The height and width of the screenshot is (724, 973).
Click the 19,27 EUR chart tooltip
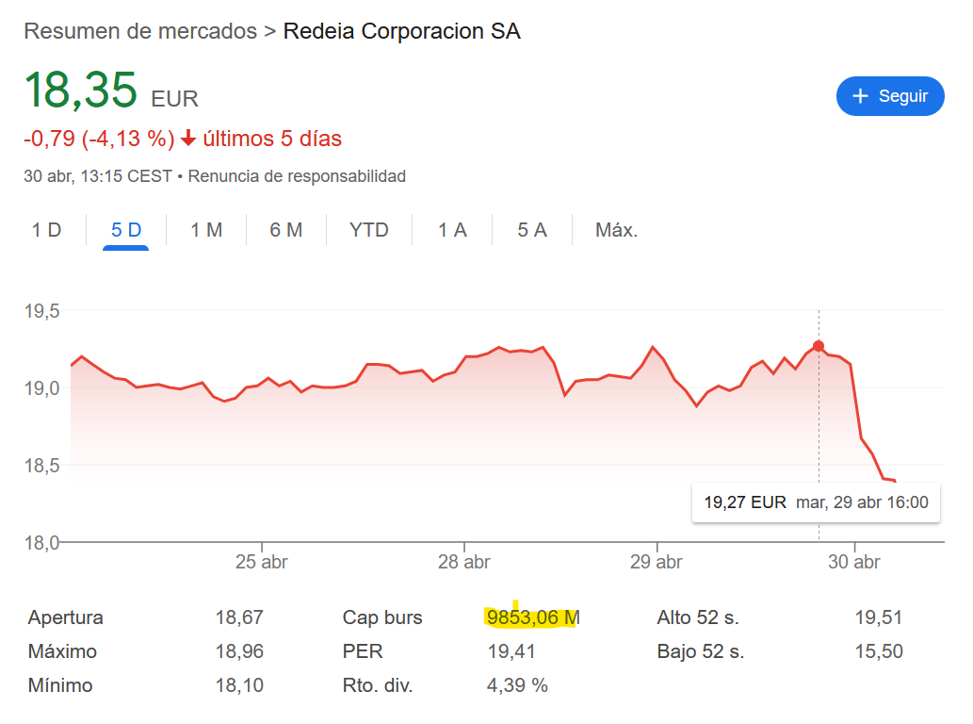click(x=816, y=502)
